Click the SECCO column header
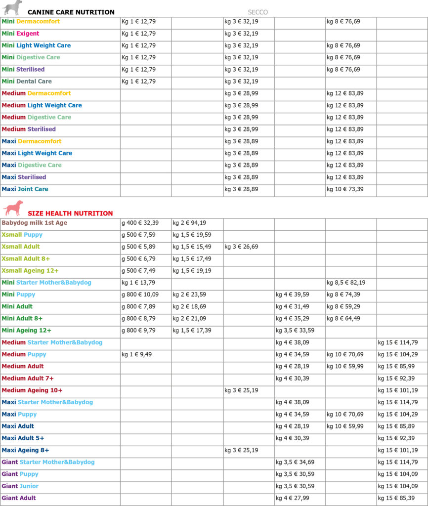Screen dimensions: 428x506 (257, 12)
